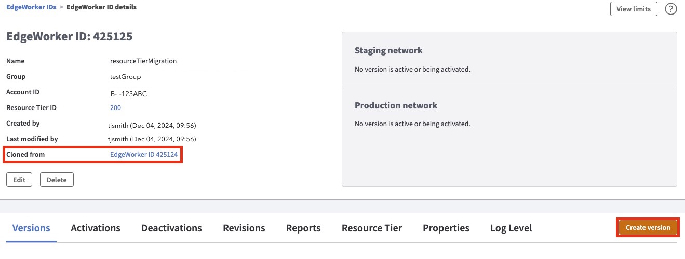685x259 pixels.
Task: Go back to EdgeWorker IDs breadcrumb
Action: tap(31, 7)
